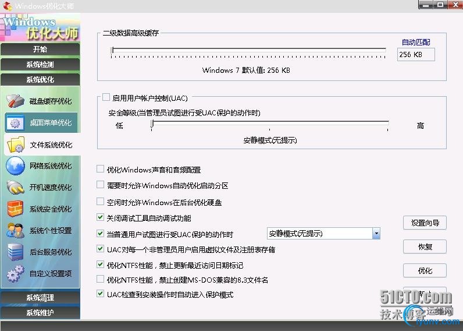This screenshot has height=331, width=463.
Task: Tick 需要时允许Windows自动优化启动分区
Action: point(101,185)
